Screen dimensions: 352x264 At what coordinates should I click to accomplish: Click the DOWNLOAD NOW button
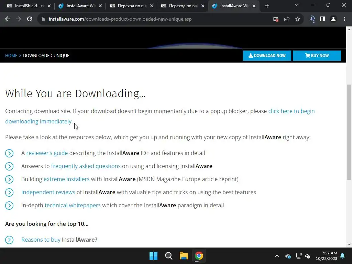click(x=267, y=55)
